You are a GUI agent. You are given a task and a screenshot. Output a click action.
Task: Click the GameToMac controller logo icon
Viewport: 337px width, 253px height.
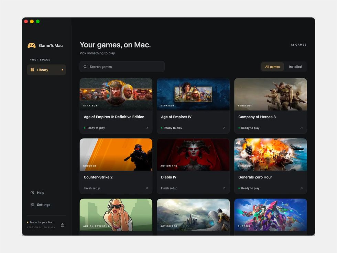point(32,46)
